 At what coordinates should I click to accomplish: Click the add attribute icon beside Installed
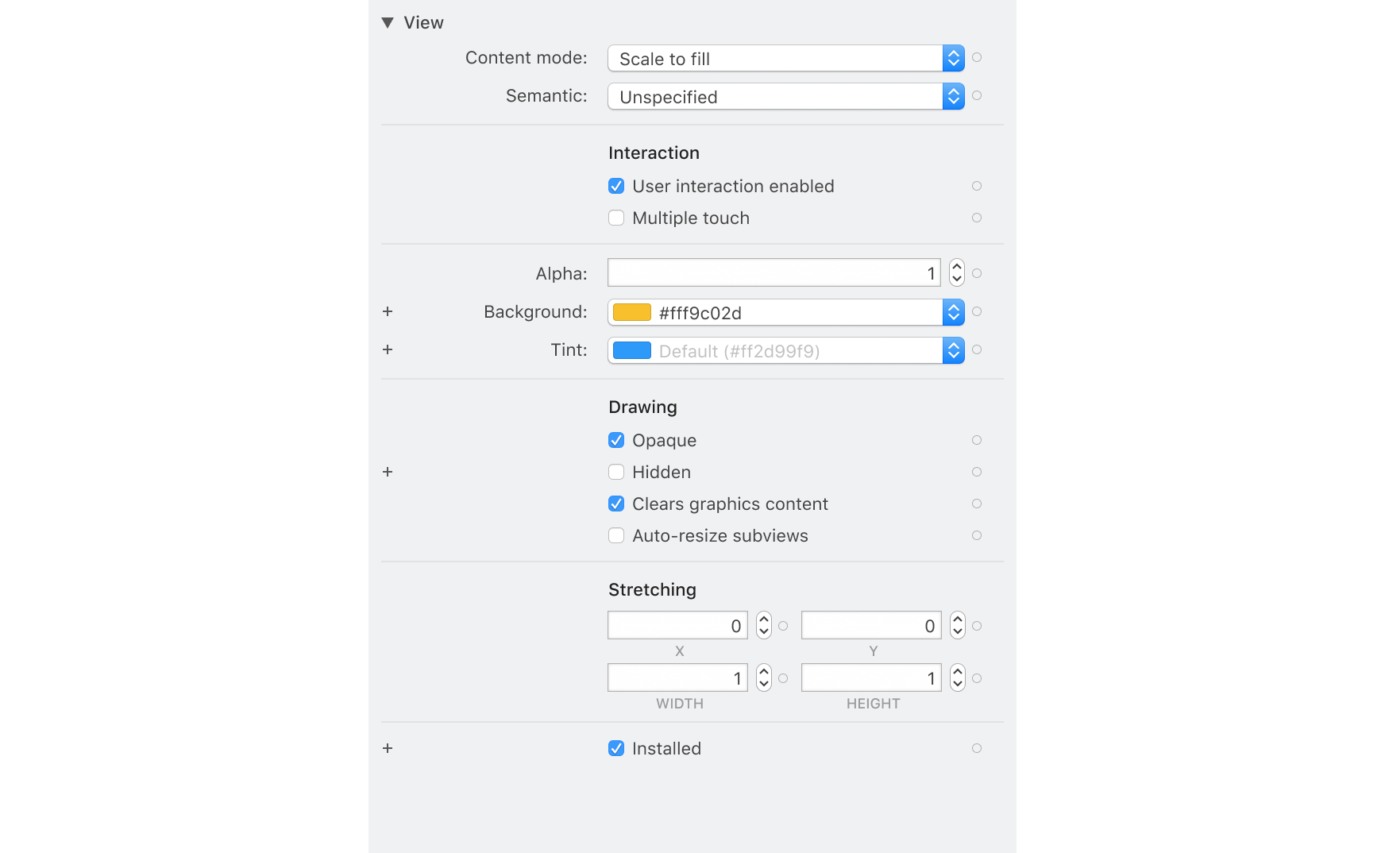coord(387,747)
